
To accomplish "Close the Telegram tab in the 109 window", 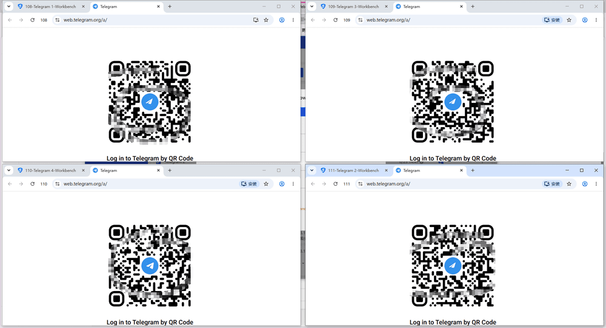I will pyautogui.click(x=461, y=7).
